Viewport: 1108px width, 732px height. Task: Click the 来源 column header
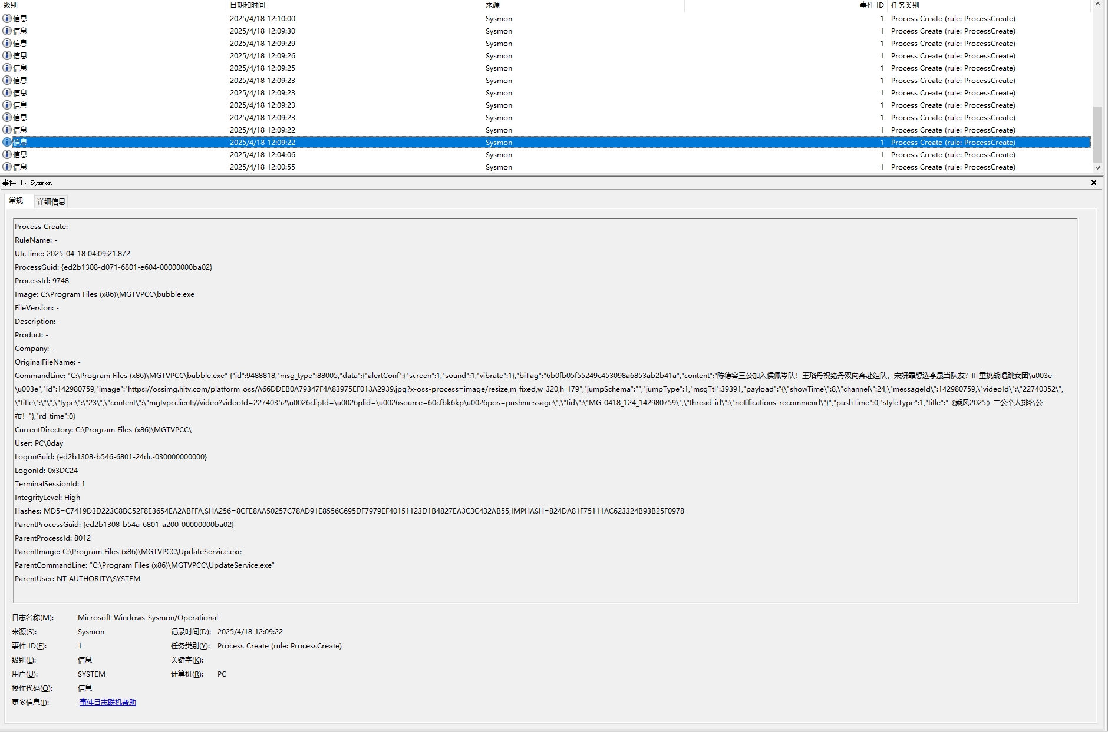[493, 5]
